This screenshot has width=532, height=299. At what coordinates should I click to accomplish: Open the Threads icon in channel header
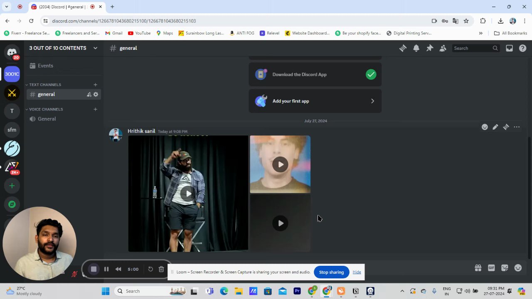pos(403,48)
